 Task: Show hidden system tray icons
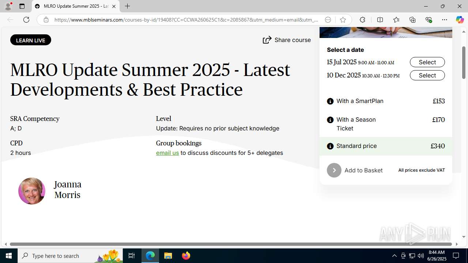(394, 256)
